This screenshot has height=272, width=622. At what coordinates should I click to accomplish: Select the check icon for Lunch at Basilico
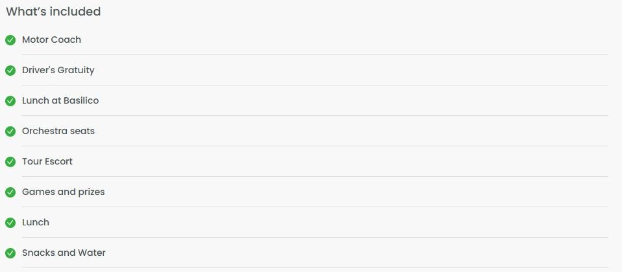[10, 101]
